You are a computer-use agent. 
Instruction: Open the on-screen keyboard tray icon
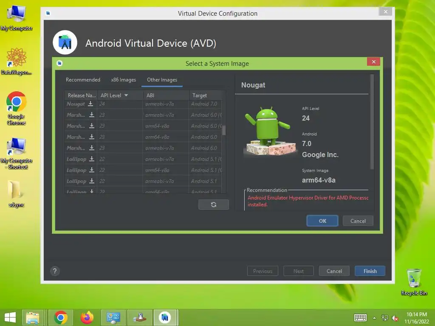360,318
